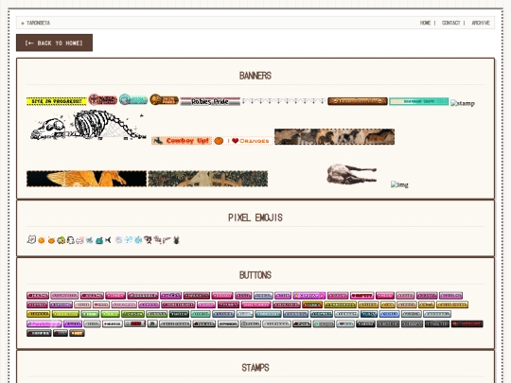Click the blue sparkles pixel emoji
511x383 pixels.
tap(129, 240)
